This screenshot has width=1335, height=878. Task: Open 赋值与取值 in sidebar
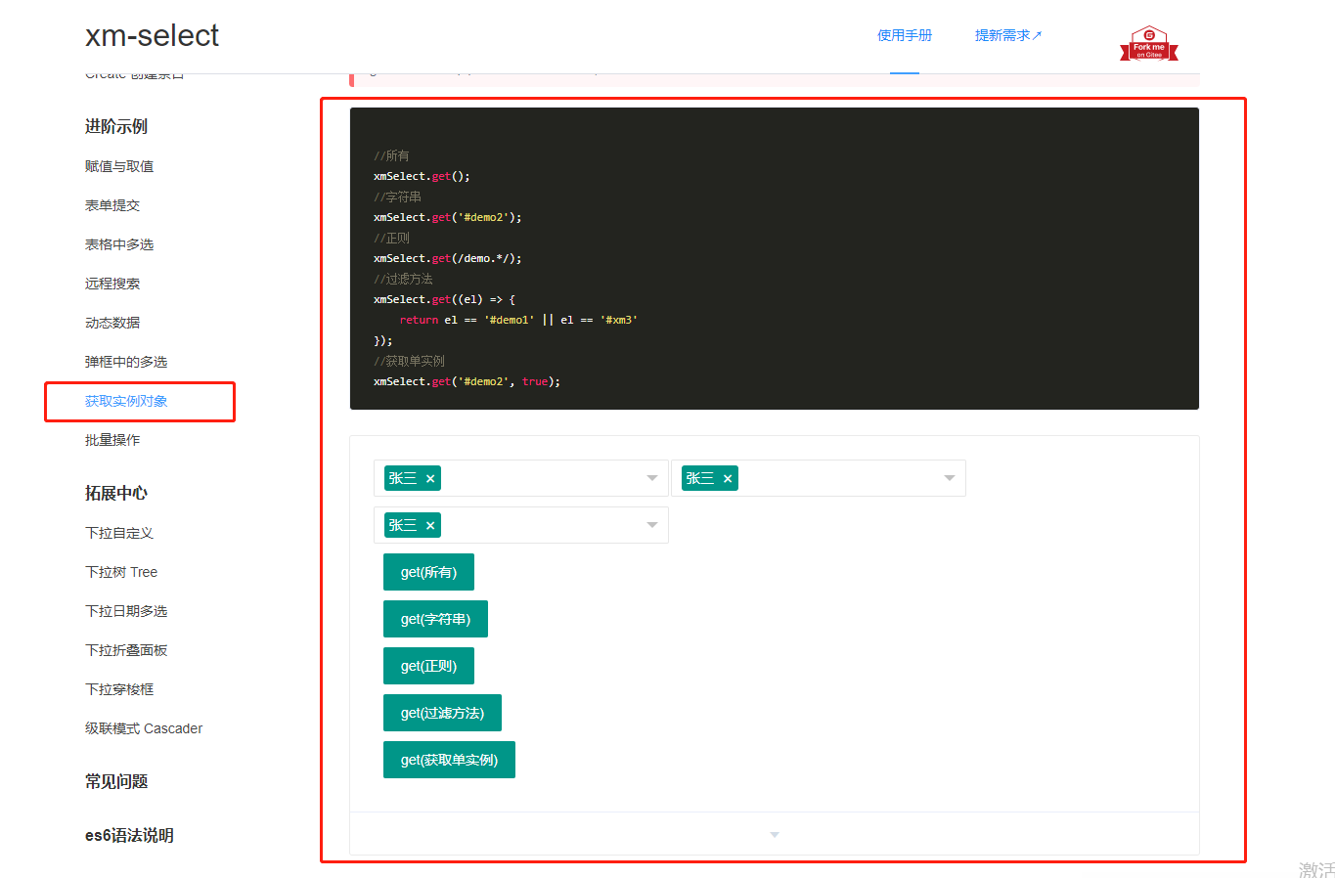[119, 166]
